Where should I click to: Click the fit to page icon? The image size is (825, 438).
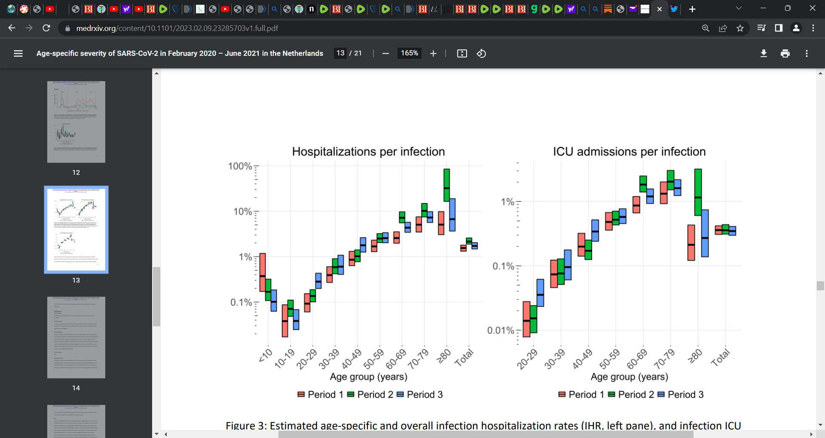pos(462,53)
